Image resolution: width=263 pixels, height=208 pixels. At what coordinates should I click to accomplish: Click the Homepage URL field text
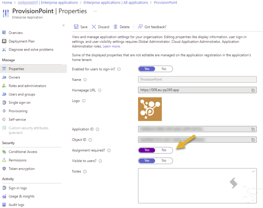[160, 90]
